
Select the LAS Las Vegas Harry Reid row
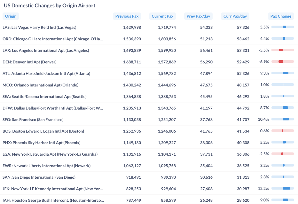[x=39, y=28]
